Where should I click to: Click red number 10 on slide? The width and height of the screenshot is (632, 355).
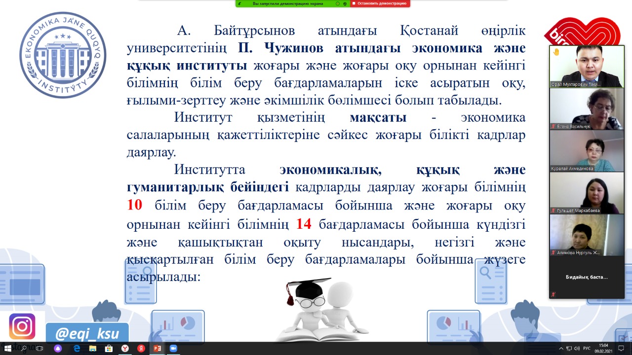134,206
